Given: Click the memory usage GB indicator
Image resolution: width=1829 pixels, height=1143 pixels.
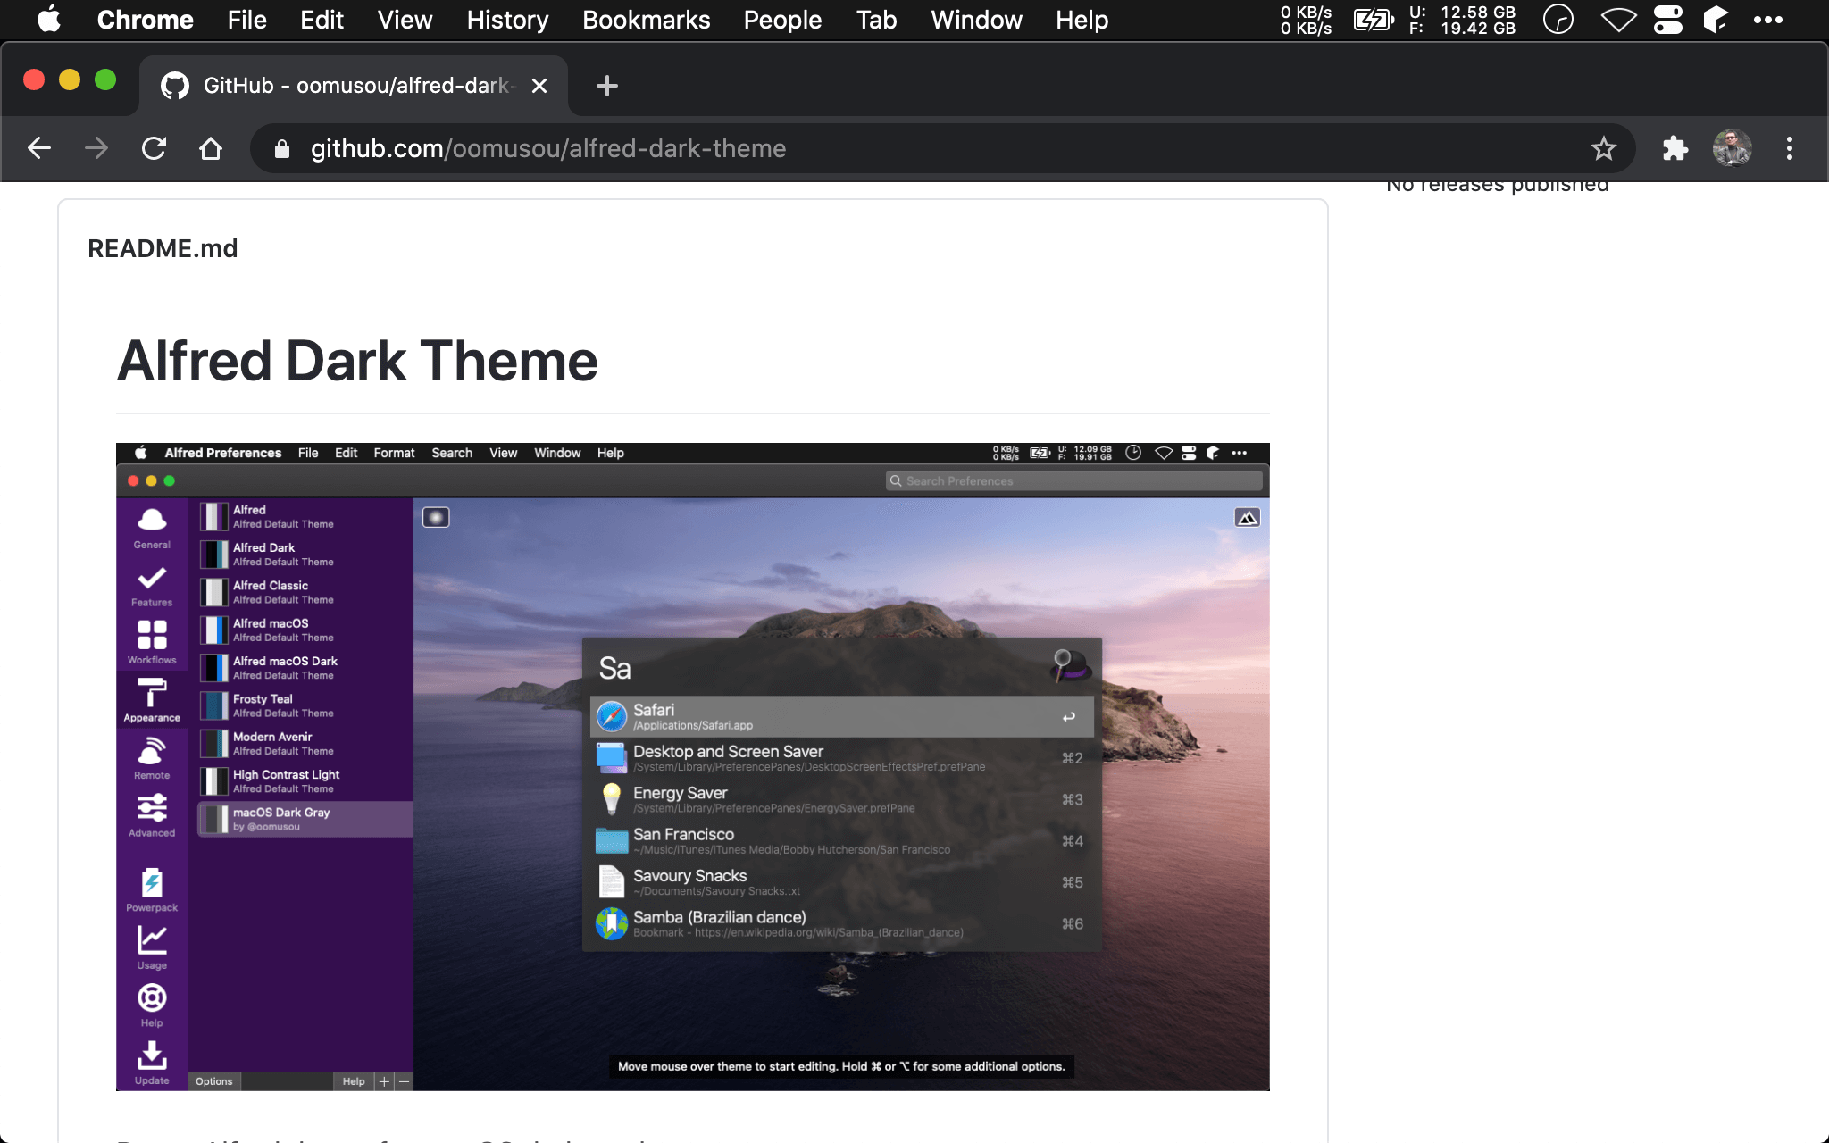Looking at the screenshot, I should (x=1462, y=20).
